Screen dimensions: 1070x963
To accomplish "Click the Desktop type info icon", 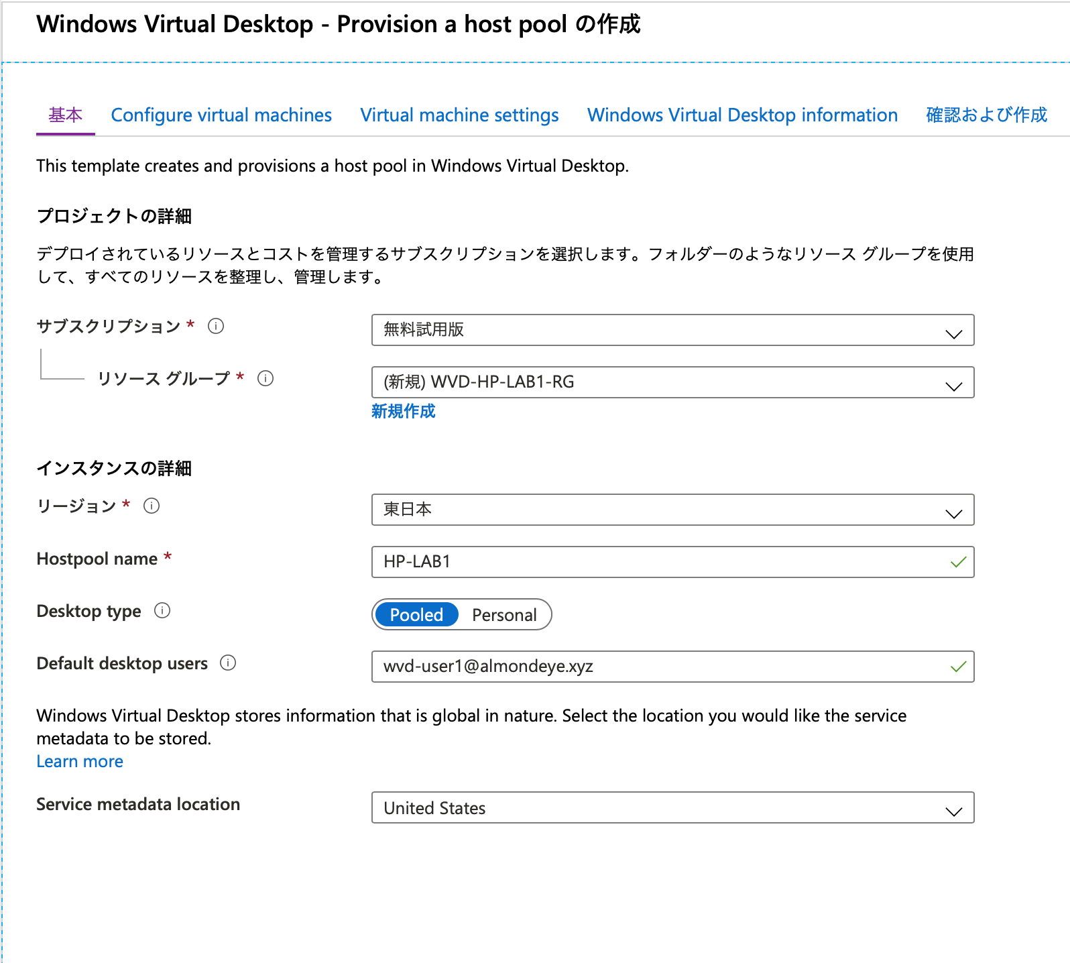I will 162,611.
